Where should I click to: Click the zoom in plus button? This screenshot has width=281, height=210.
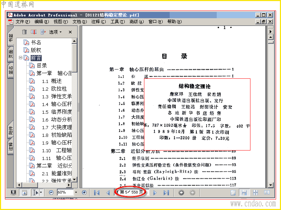pyautogui.click(x=84, y=192)
